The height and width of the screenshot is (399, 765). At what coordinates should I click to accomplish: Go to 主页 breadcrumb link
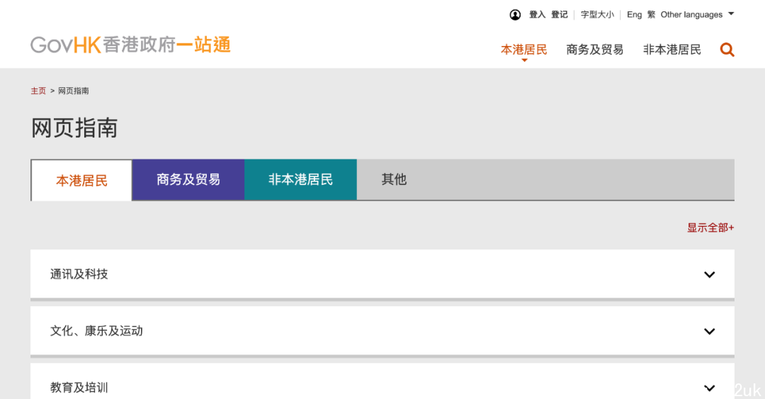[x=38, y=91]
